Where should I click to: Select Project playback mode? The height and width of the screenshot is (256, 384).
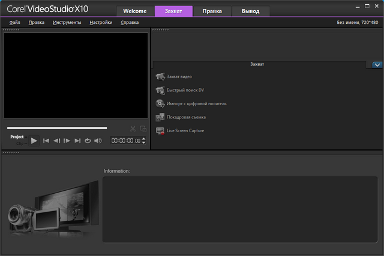(17, 137)
